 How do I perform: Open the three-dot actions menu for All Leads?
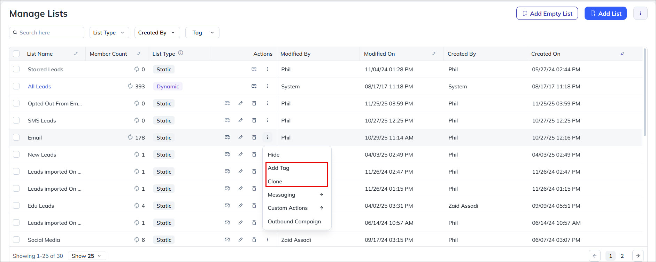[x=267, y=86]
